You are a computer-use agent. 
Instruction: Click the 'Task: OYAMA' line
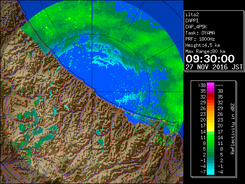(200, 33)
